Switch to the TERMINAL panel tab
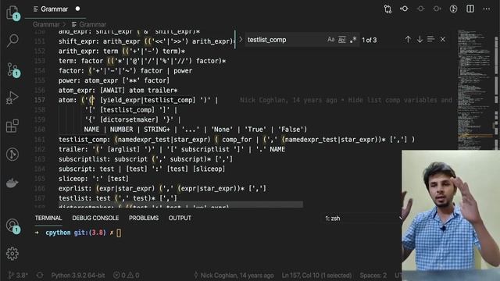 48,218
